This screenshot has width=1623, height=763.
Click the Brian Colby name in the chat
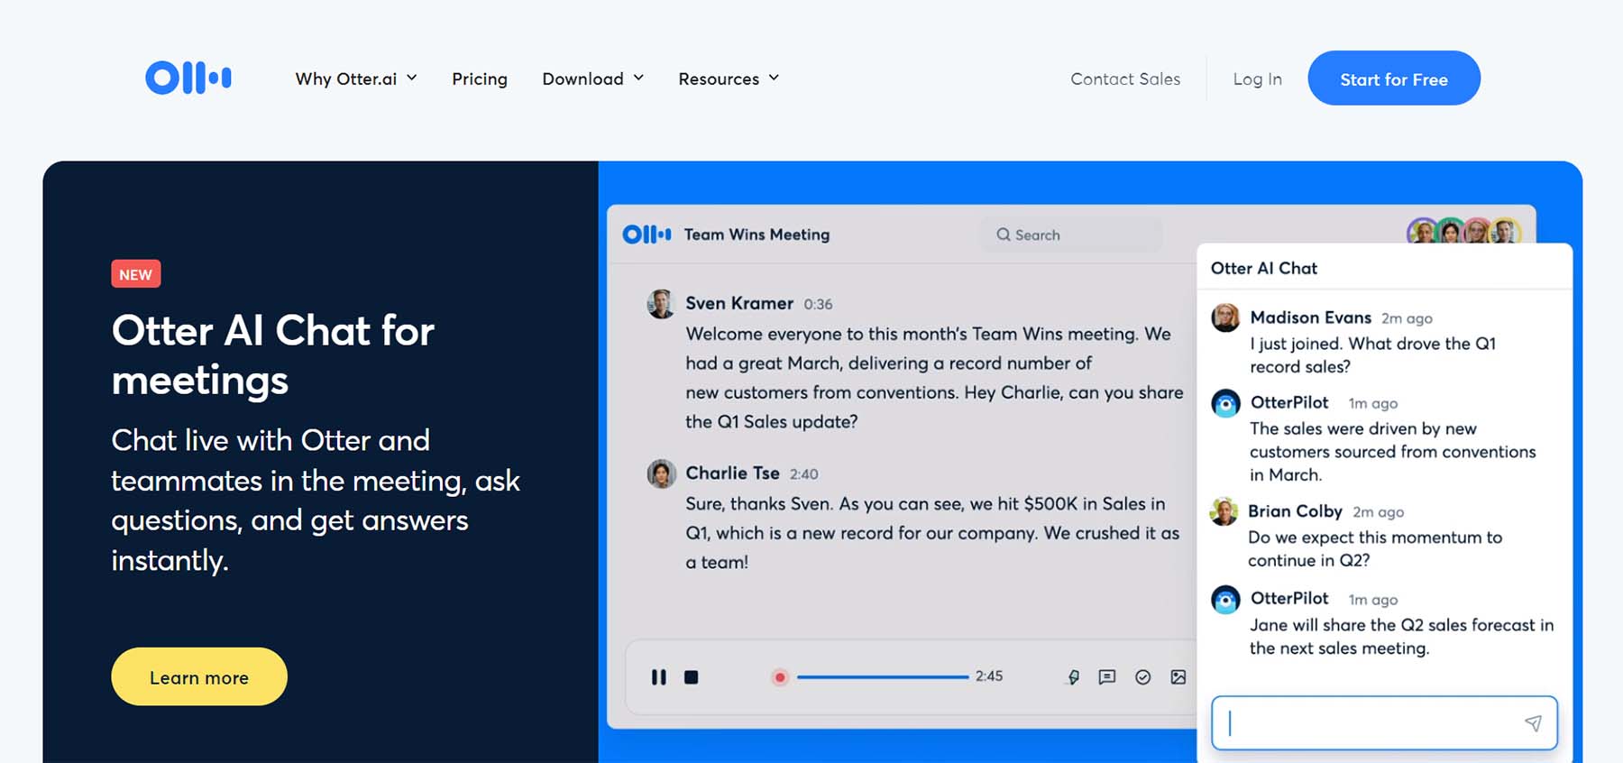(x=1295, y=511)
